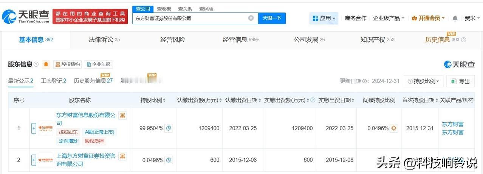Screen dimensions: 483x174
Task: Open pie chart icon beside 0.0496% in row 2
Action: [x=169, y=160]
